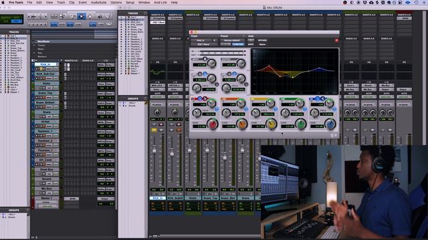Open EQ3 7-Band insert on Kick_In mixer channel
428x240 pixels.
158,22
